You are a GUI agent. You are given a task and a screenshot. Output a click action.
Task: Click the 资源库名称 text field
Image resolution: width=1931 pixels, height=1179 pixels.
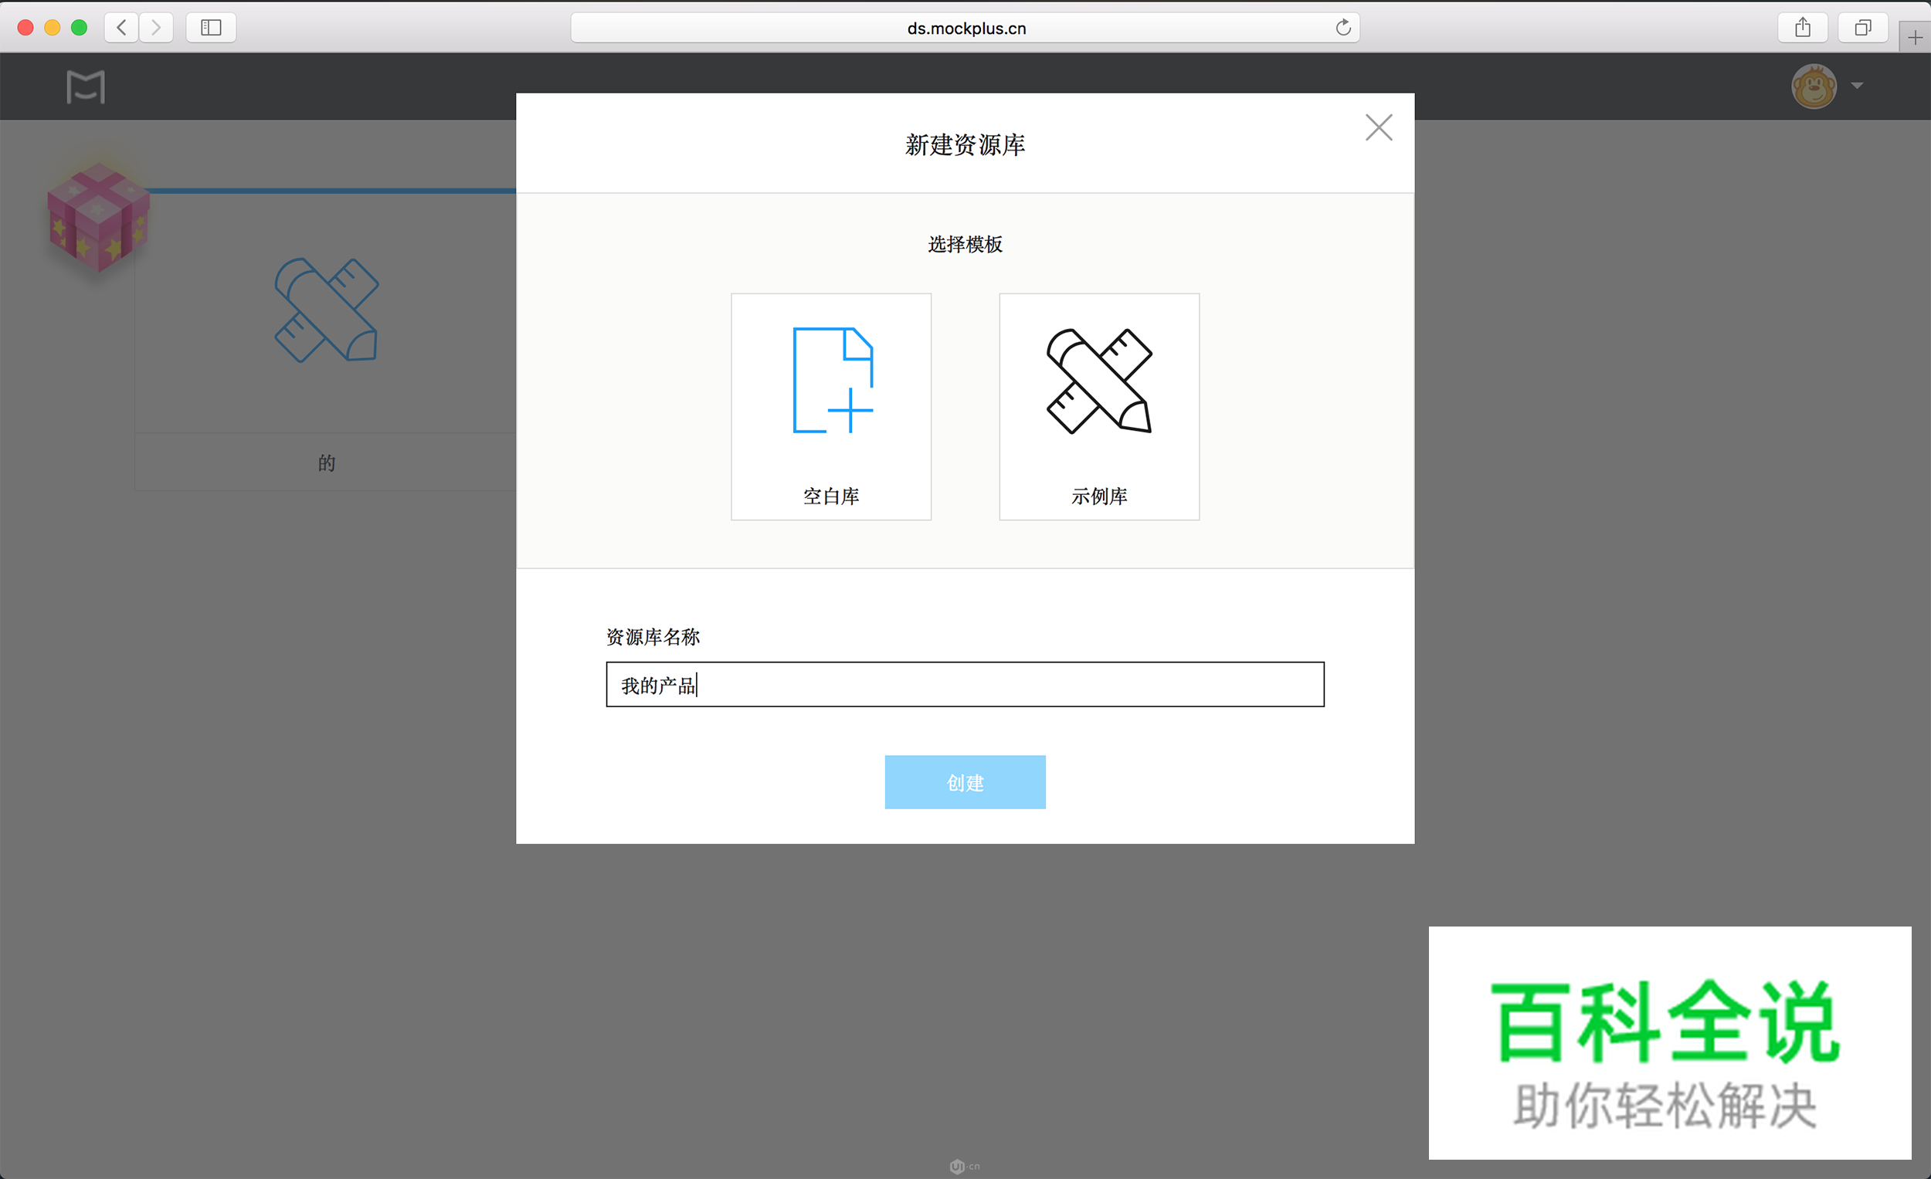(965, 684)
